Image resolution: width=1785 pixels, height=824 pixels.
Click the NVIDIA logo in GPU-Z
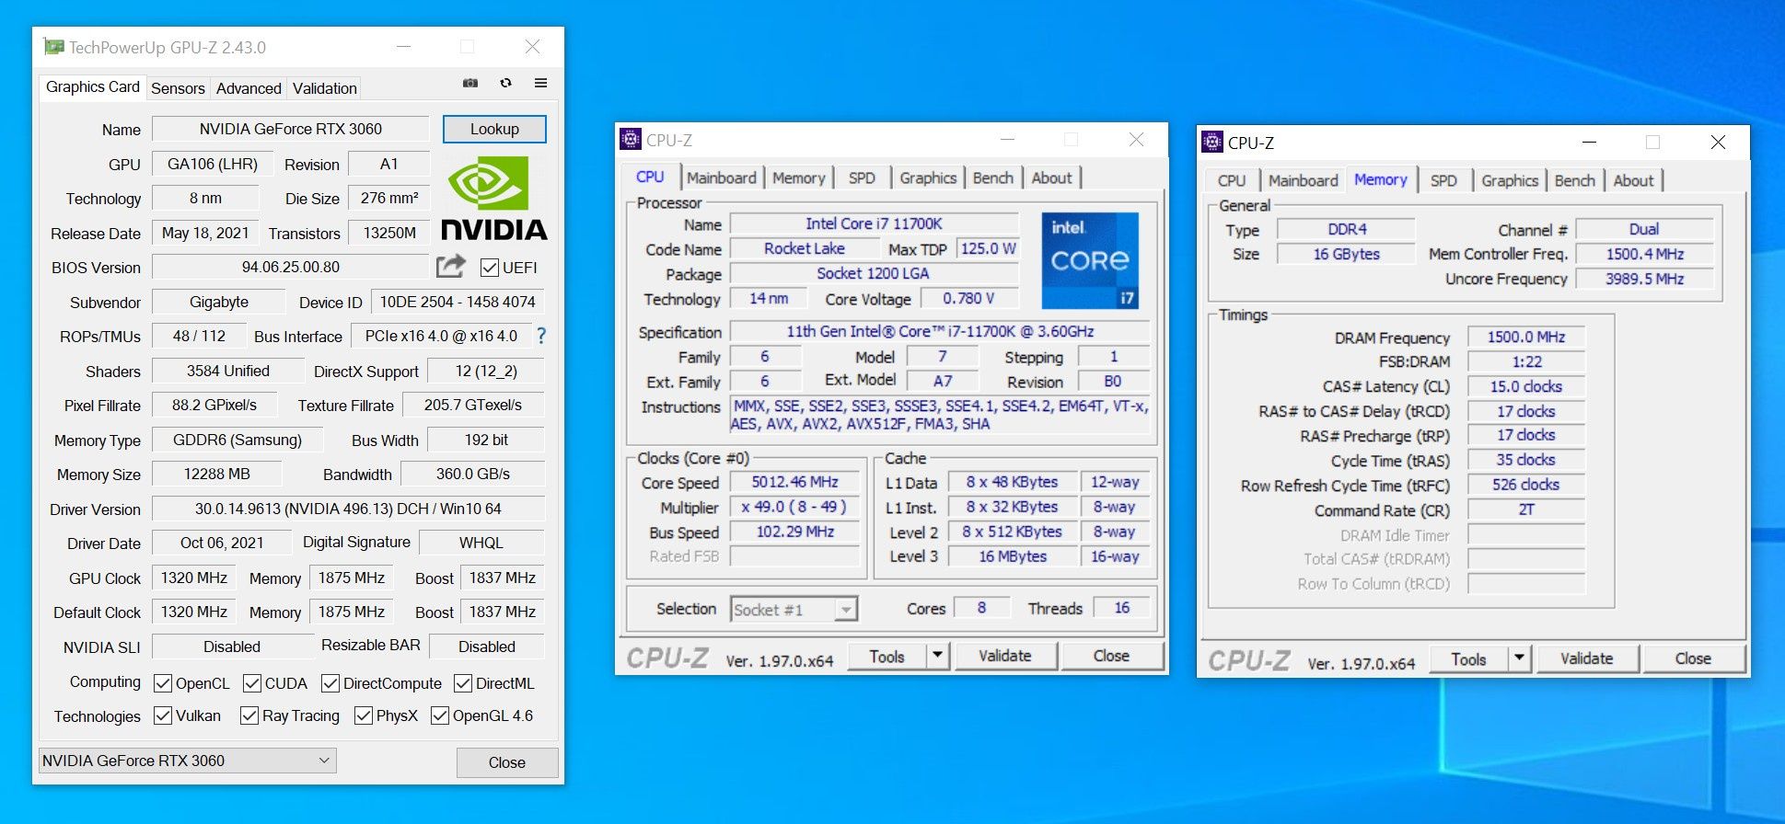click(493, 198)
